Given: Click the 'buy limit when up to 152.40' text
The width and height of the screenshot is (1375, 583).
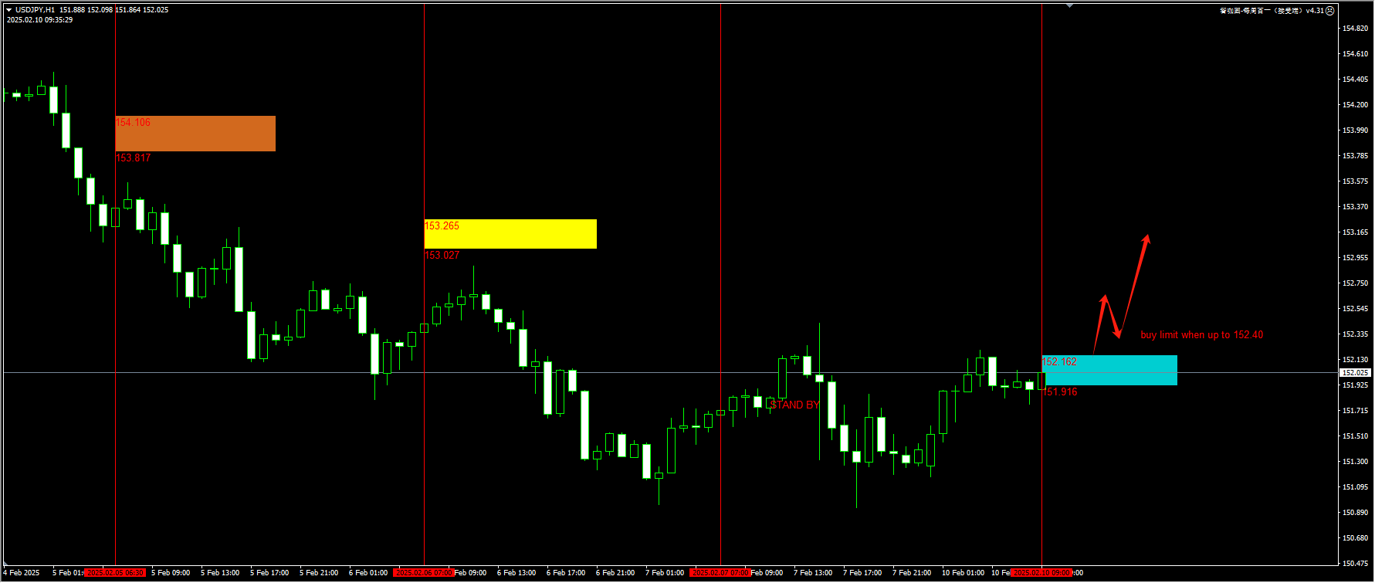Looking at the screenshot, I should (1201, 334).
